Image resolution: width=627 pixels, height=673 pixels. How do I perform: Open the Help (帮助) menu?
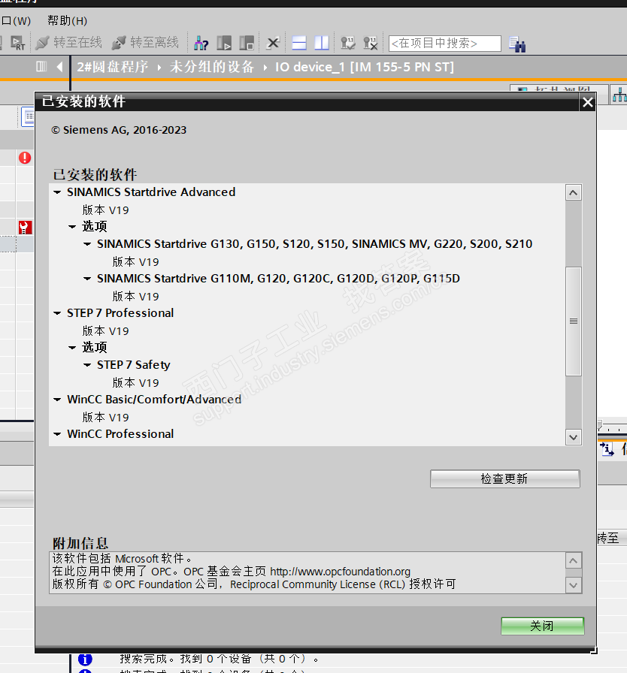67,20
